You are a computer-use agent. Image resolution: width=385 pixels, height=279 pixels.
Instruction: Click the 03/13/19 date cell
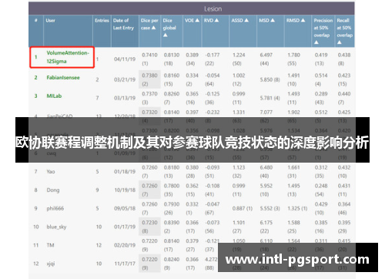125,98
